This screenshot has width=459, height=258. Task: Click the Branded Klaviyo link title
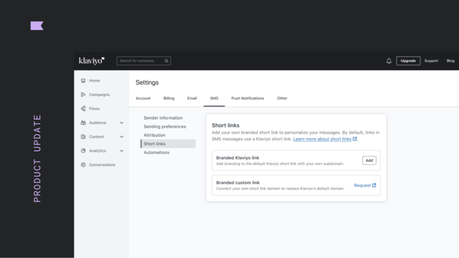click(238, 158)
